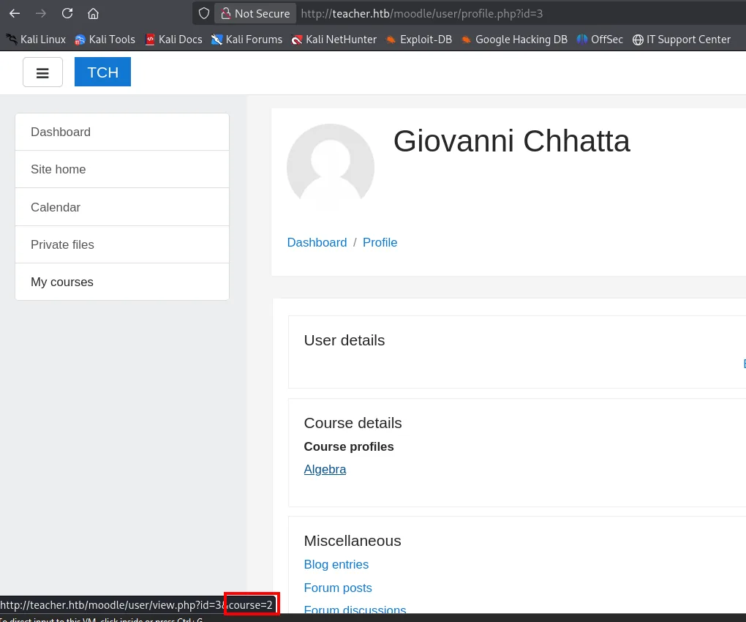The width and height of the screenshot is (746, 622).
Task: Click the User details heading
Action: [344, 340]
